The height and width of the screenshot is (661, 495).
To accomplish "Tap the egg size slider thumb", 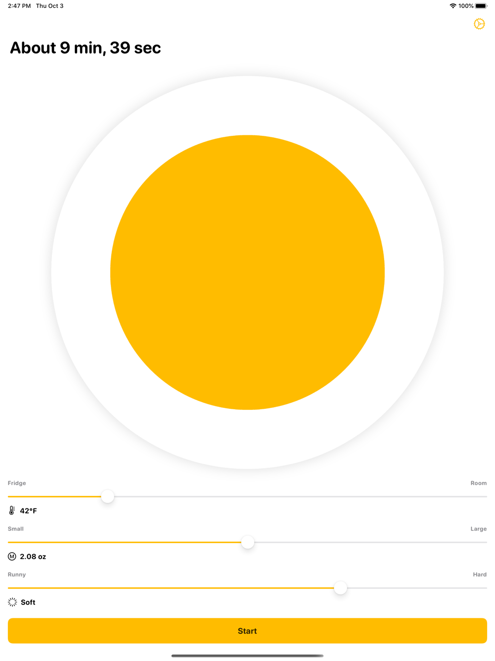I will (x=247, y=542).
